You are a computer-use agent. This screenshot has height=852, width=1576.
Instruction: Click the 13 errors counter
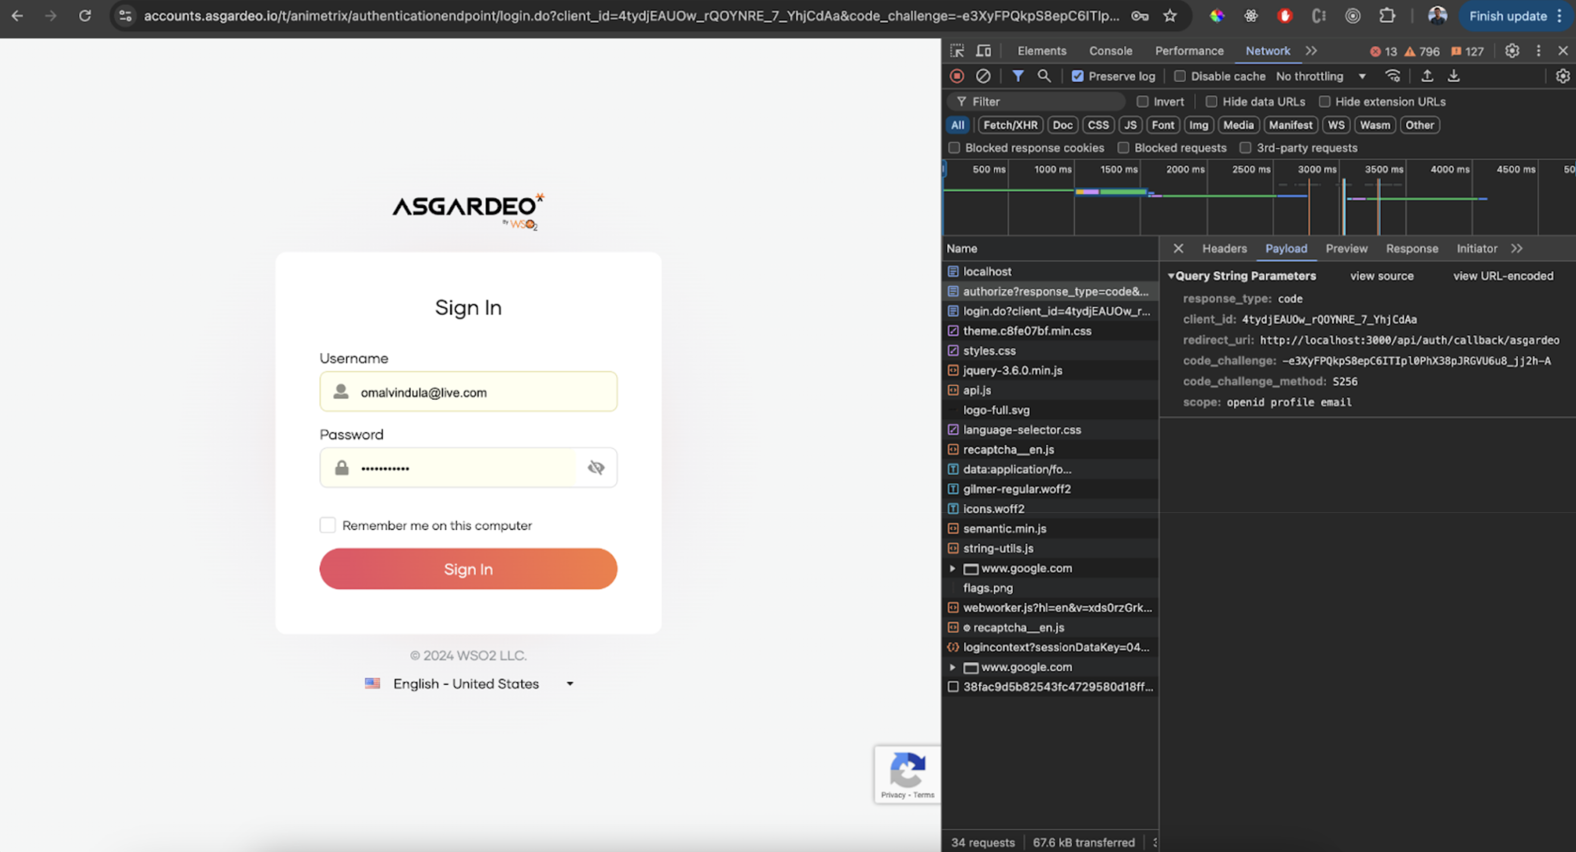point(1383,51)
